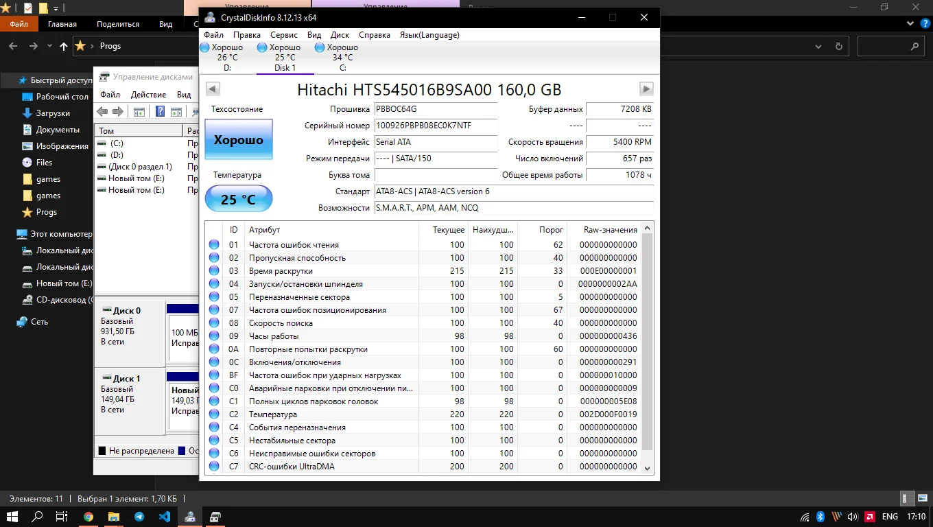
Task: Click the 25 °C temperature button
Action: coord(239,200)
